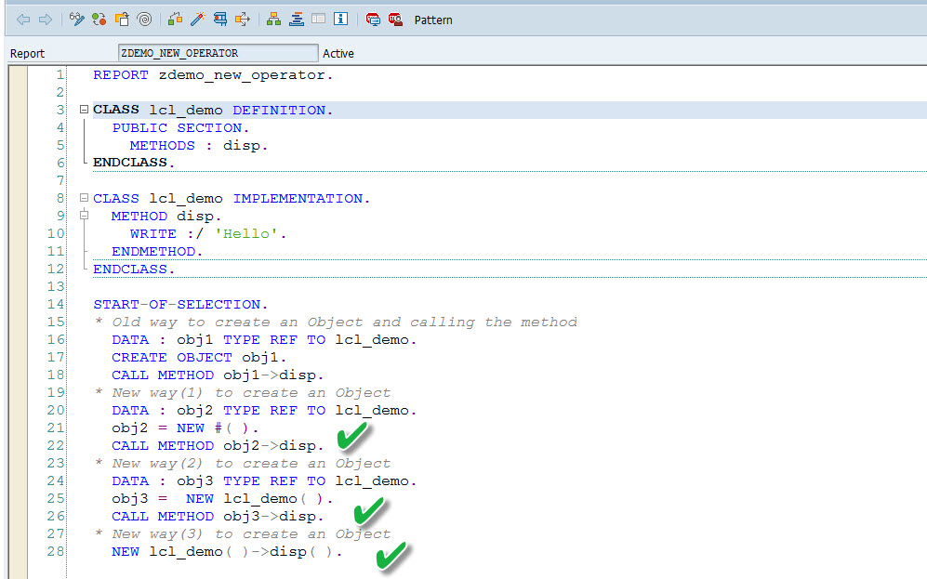Click the forward navigation arrow
The image size is (927, 579).
click(x=45, y=18)
